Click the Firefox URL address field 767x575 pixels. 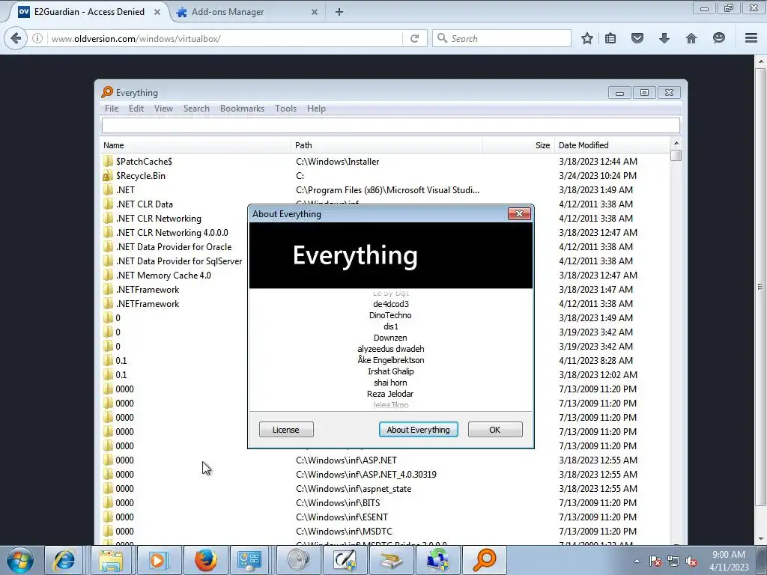pyautogui.click(x=225, y=38)
